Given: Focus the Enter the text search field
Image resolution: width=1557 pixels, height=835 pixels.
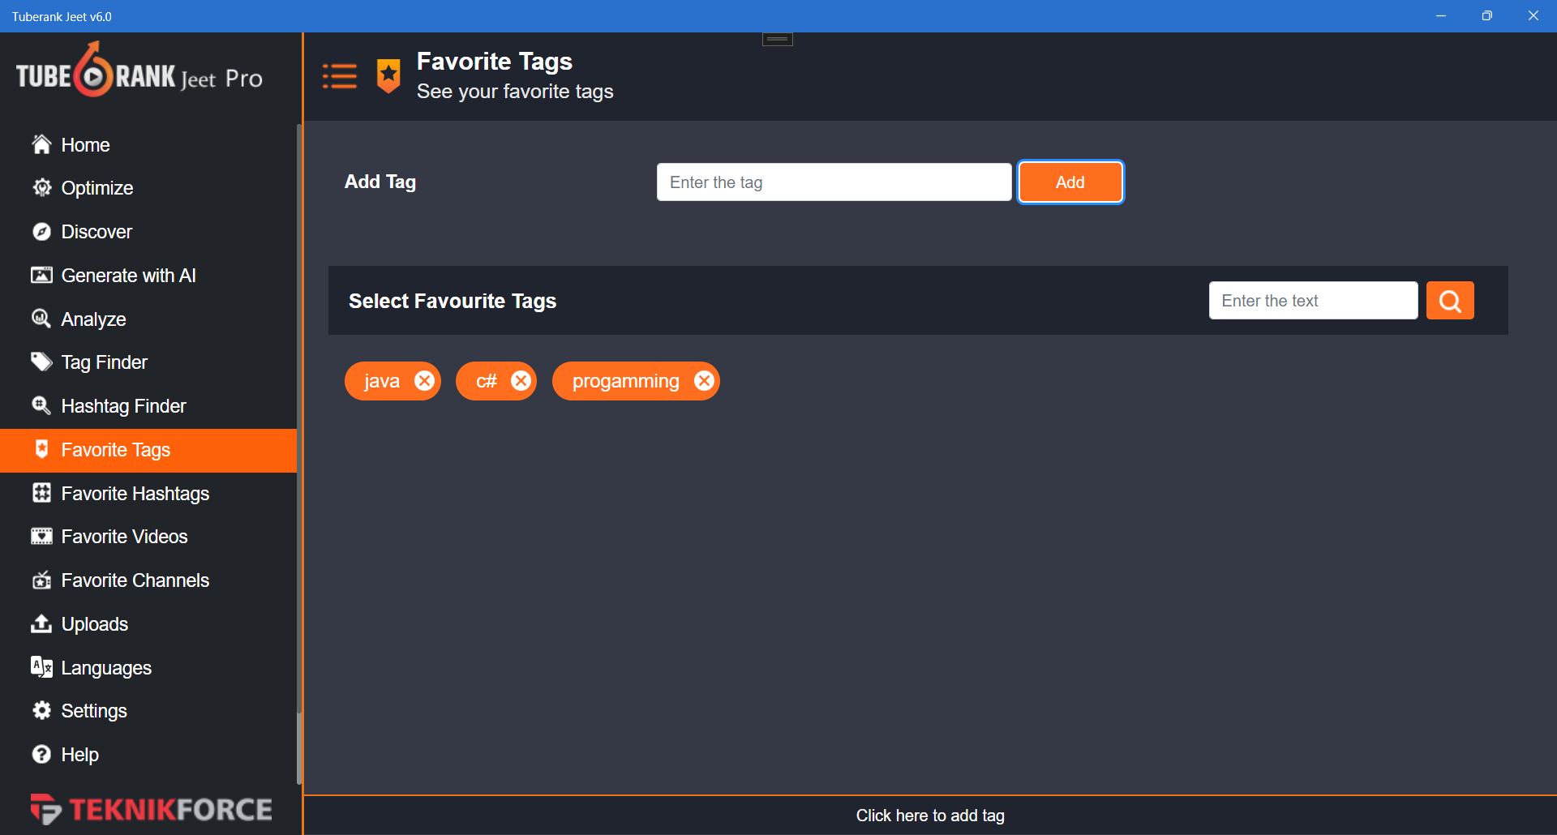Looking at the screenshot, I should pos(1313,301).
